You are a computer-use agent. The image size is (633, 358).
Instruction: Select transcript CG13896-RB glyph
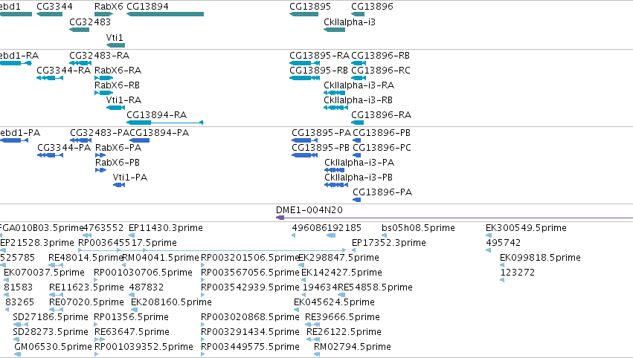(x=359, y=63)
